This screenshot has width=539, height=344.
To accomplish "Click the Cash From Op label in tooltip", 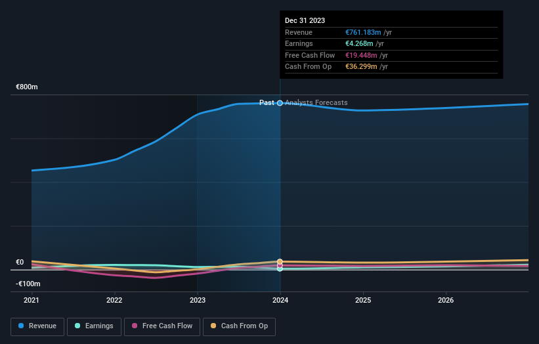I will (x=309, y=67).
